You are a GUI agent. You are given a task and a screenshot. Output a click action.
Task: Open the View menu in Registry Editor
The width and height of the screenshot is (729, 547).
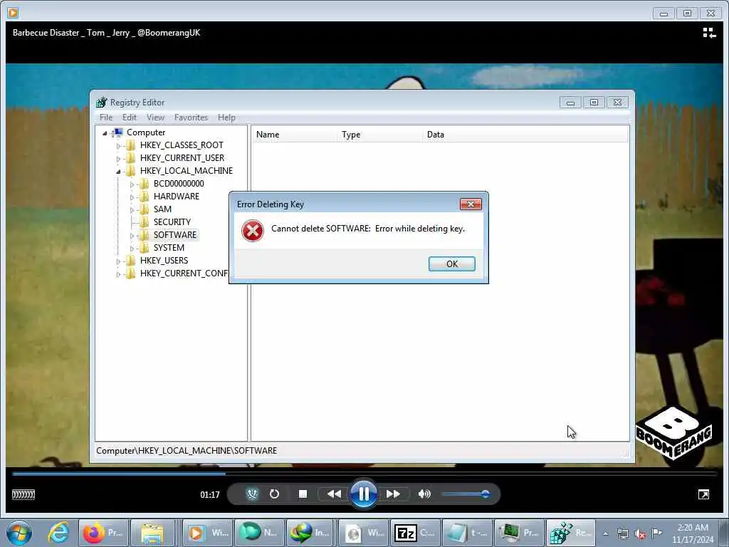[155, 118]
